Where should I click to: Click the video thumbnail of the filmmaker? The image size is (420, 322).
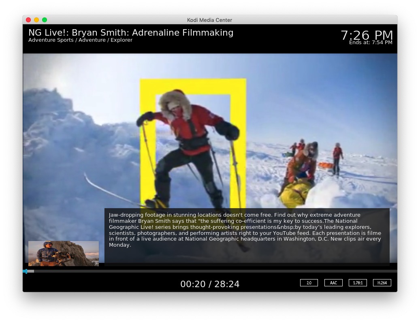click(x=64, y=254)
